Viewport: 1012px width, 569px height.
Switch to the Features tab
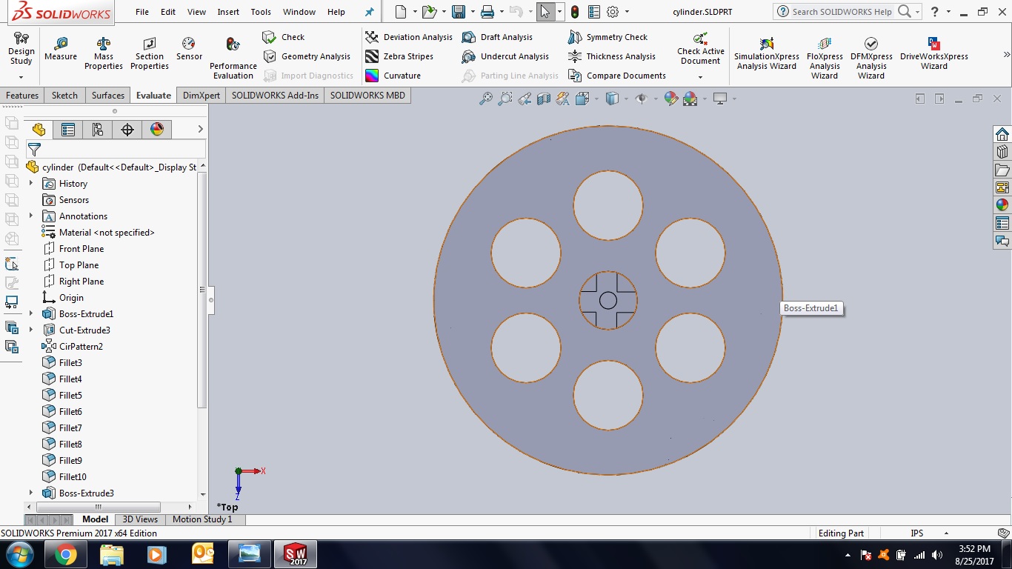tap(22, 96)
